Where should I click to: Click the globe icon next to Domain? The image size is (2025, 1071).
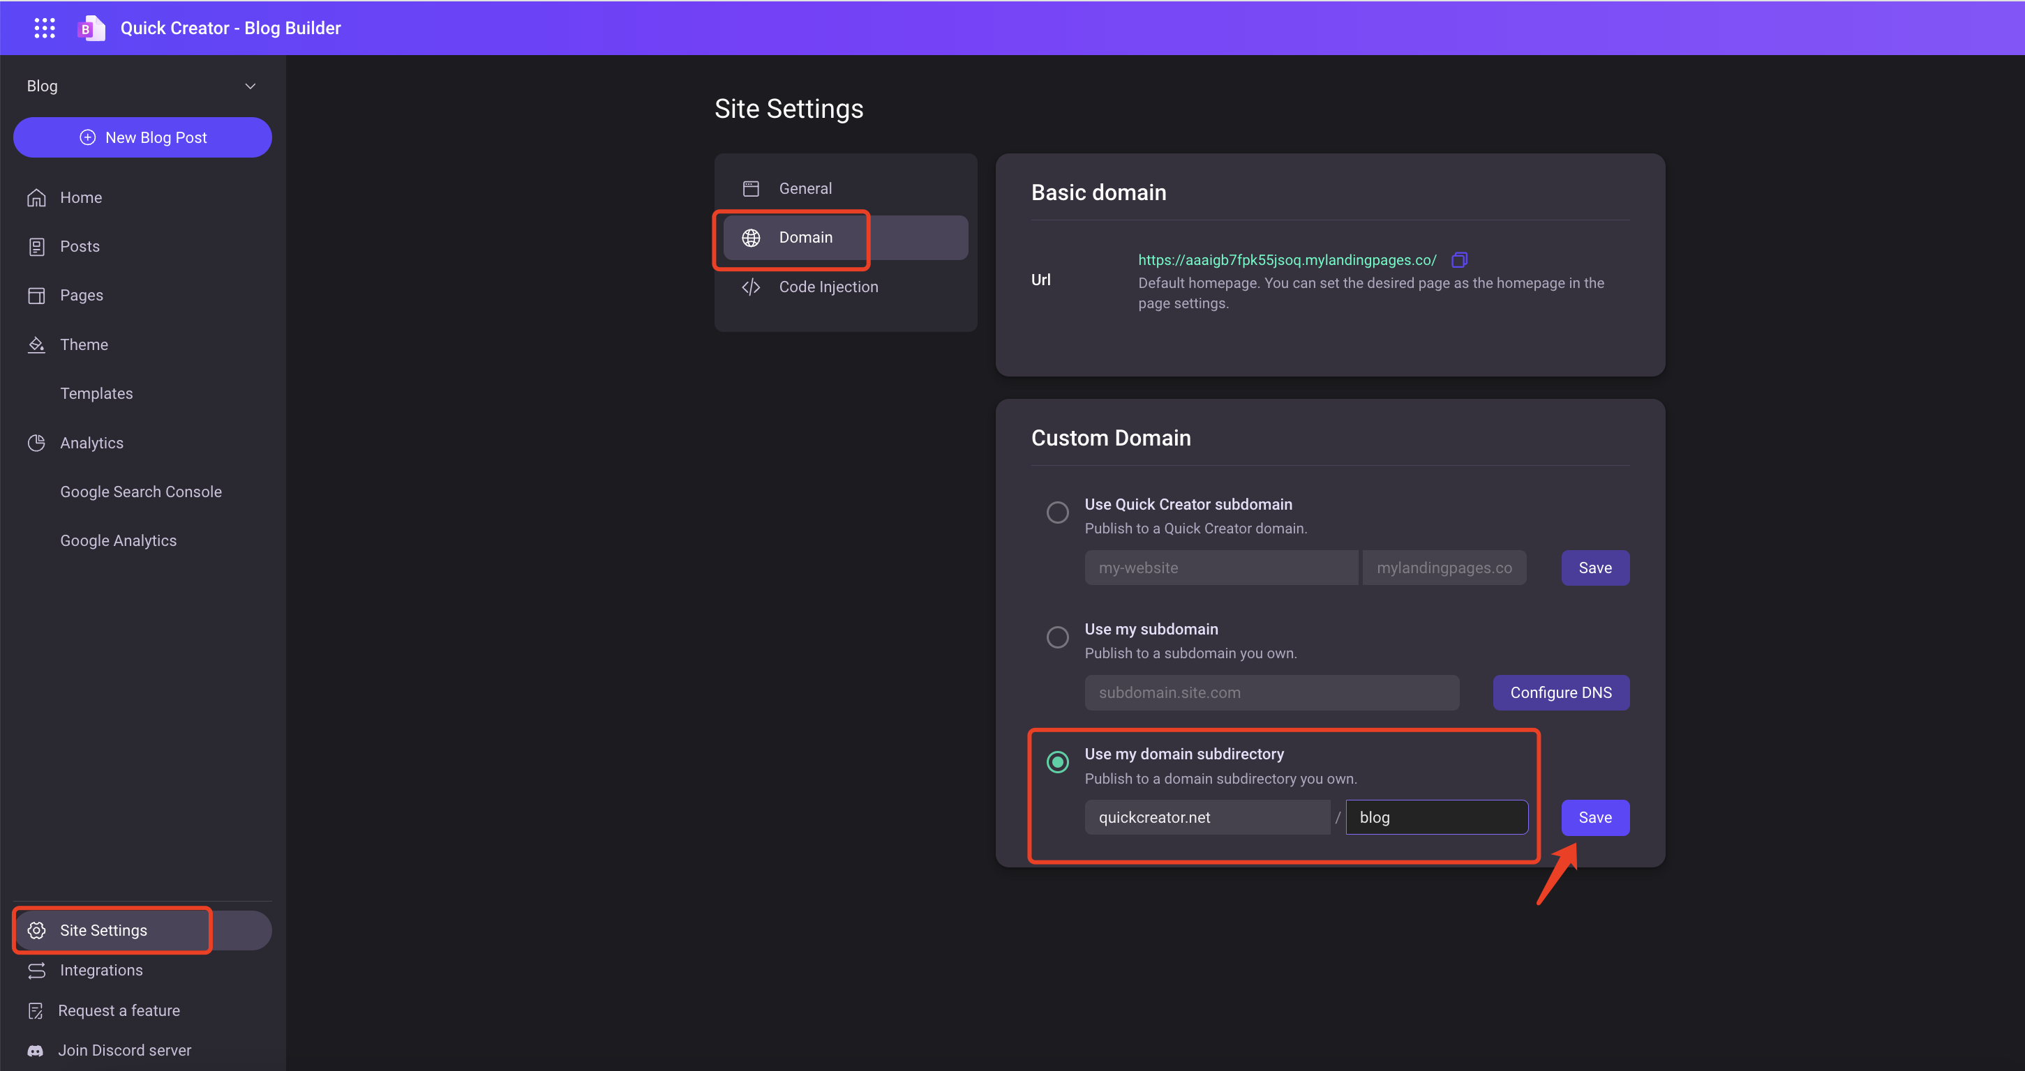click(x=752, y=238)
